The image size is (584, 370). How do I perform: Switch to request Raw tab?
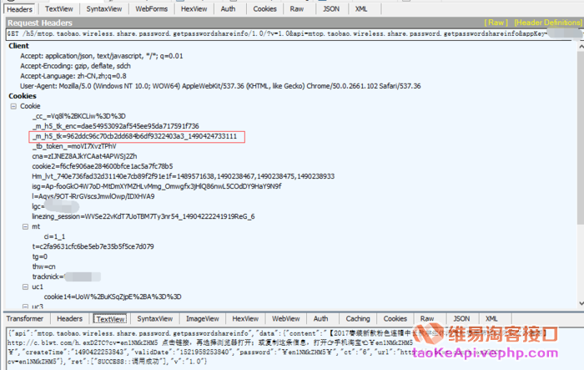297,9
